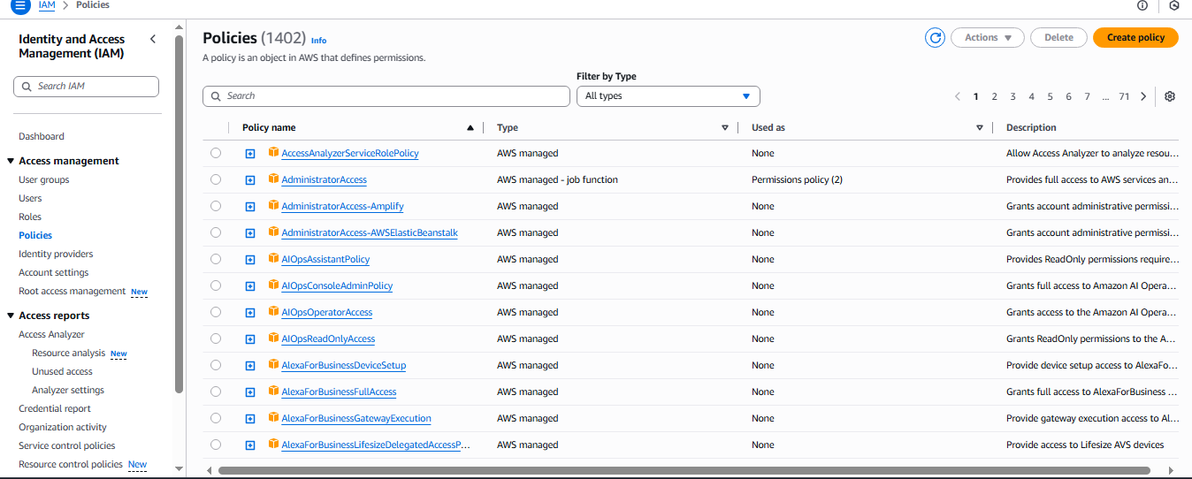
Task: Click orange policy icon for AdministratorAccess
Action: click(274, 179)
